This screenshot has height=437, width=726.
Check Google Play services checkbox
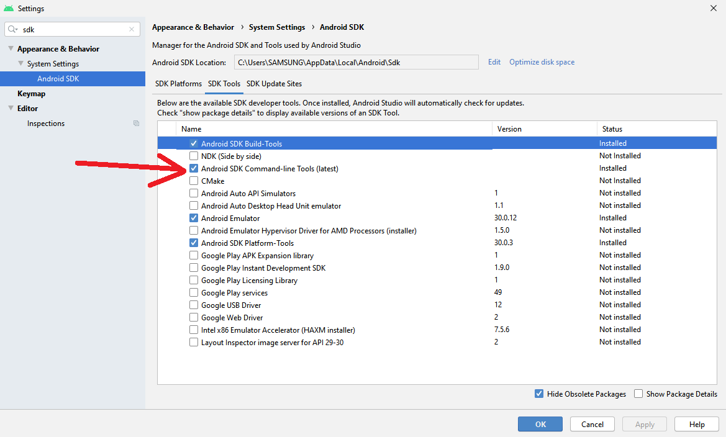[x=194, y=292]
